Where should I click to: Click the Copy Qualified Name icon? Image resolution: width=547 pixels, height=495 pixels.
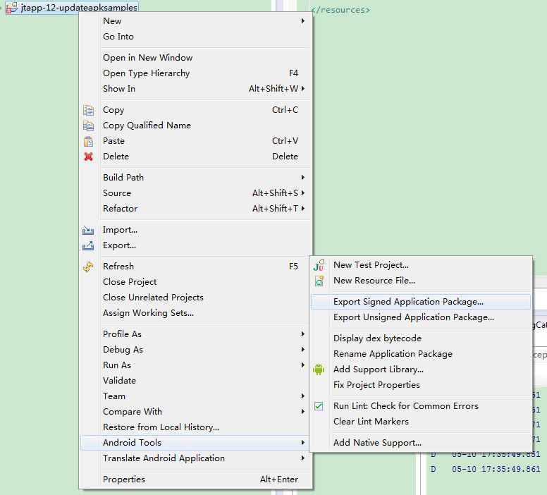88,126
